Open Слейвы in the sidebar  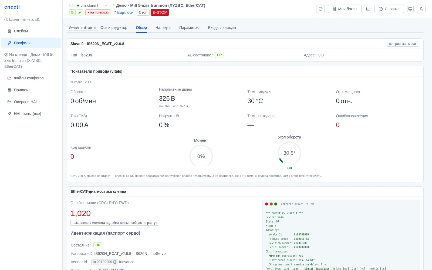(x=31, y=31)
